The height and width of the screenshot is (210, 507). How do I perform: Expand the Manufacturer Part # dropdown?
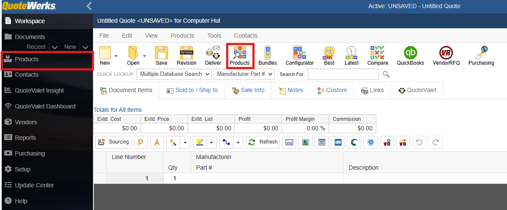tap(244, 74)
